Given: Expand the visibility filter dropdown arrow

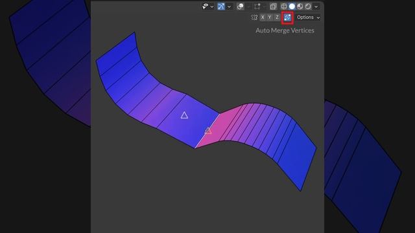Looking at the screenshot, I should tap(212, 6).
